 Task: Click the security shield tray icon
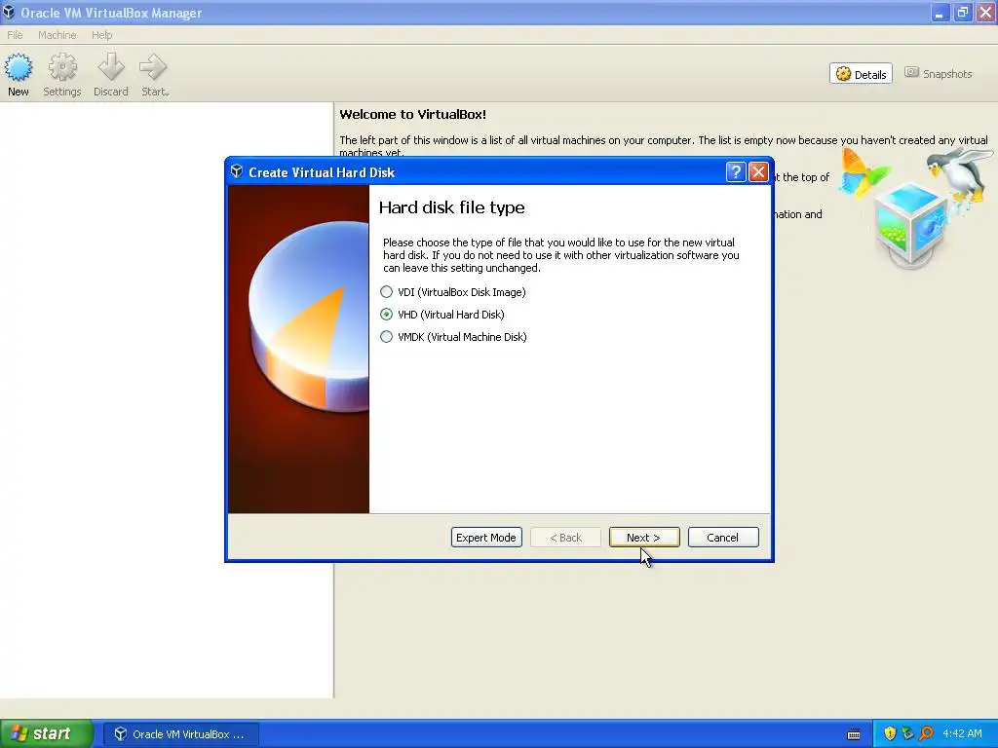(890, 734)
